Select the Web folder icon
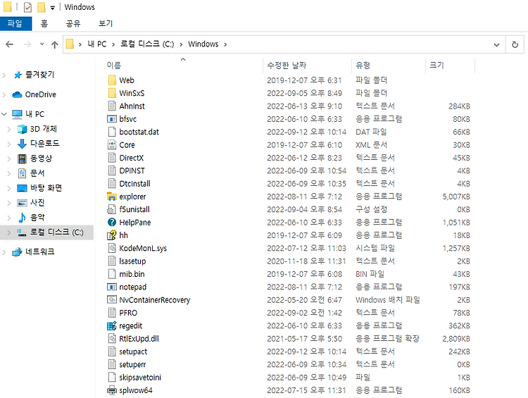528x398 pixels. [112, 80]
